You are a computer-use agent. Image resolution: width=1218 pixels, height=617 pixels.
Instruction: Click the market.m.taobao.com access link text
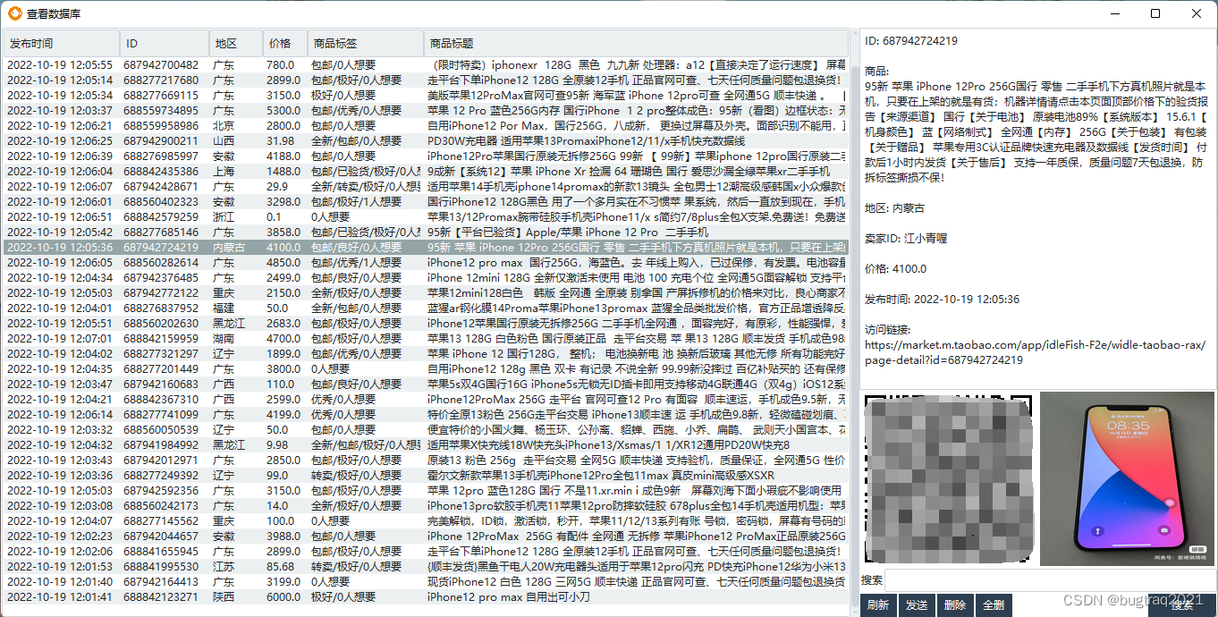point(1035,352)
